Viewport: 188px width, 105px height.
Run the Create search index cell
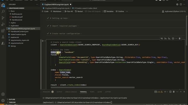[43, 41]
